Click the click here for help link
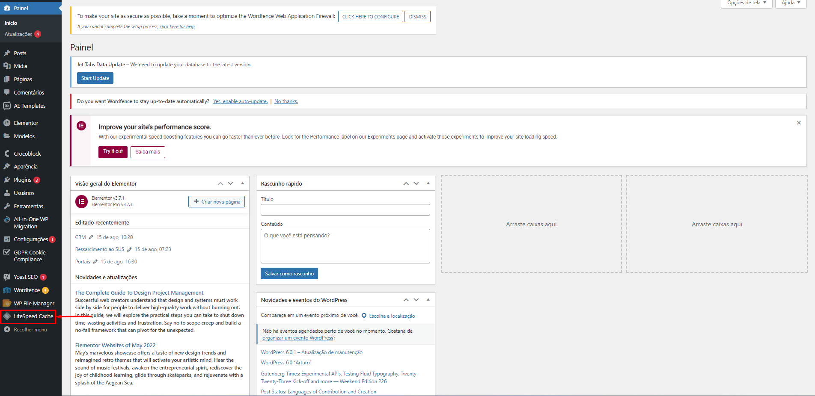Viewport: 815px width, 396px height. [x=177, y=27]
